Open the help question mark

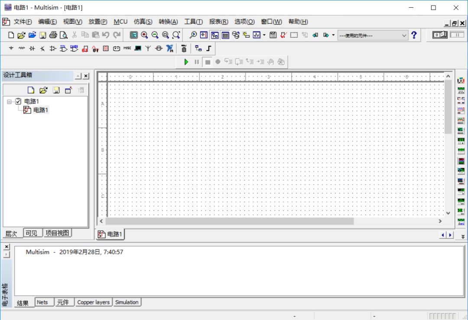coord(414,35)
